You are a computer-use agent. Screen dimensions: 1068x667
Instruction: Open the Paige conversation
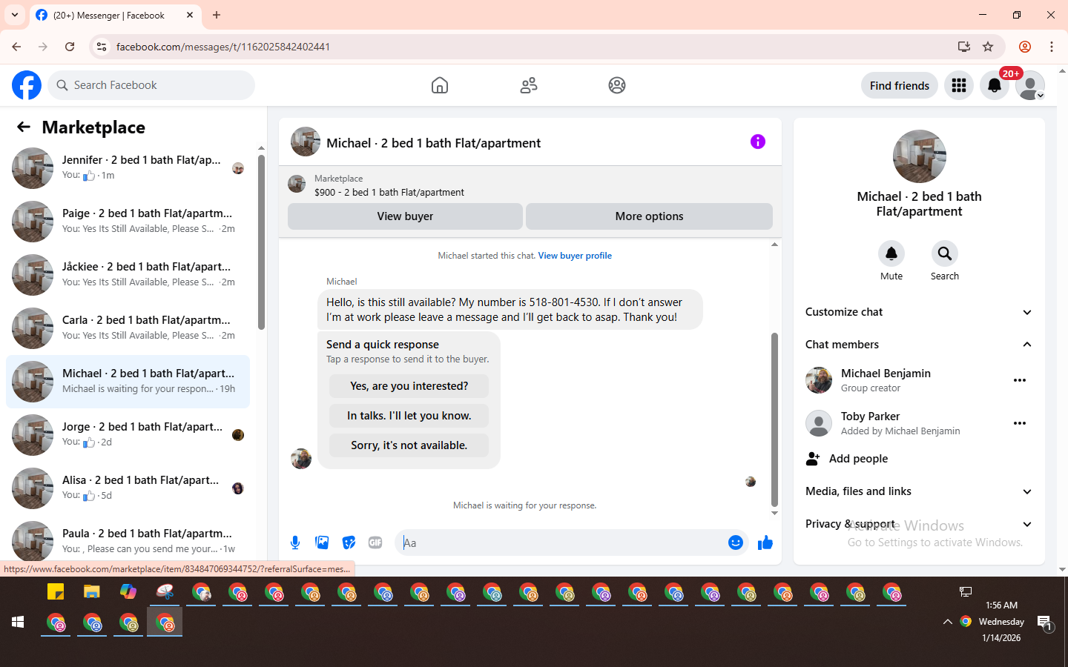coord(128,221)
